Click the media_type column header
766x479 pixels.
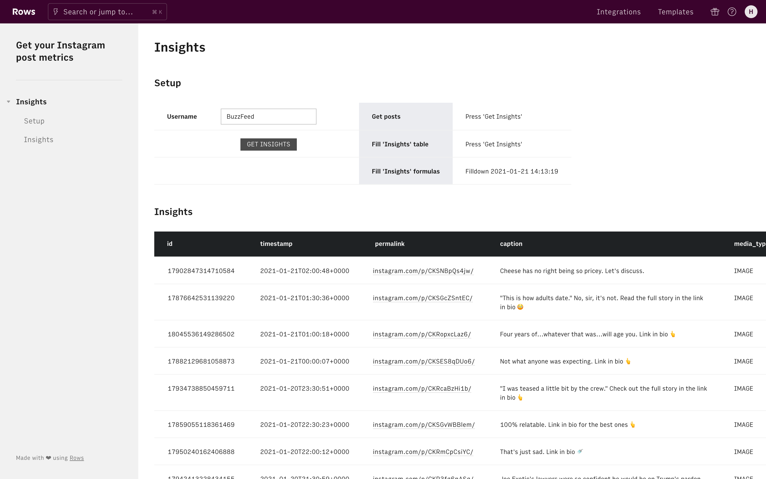point(750,243)
